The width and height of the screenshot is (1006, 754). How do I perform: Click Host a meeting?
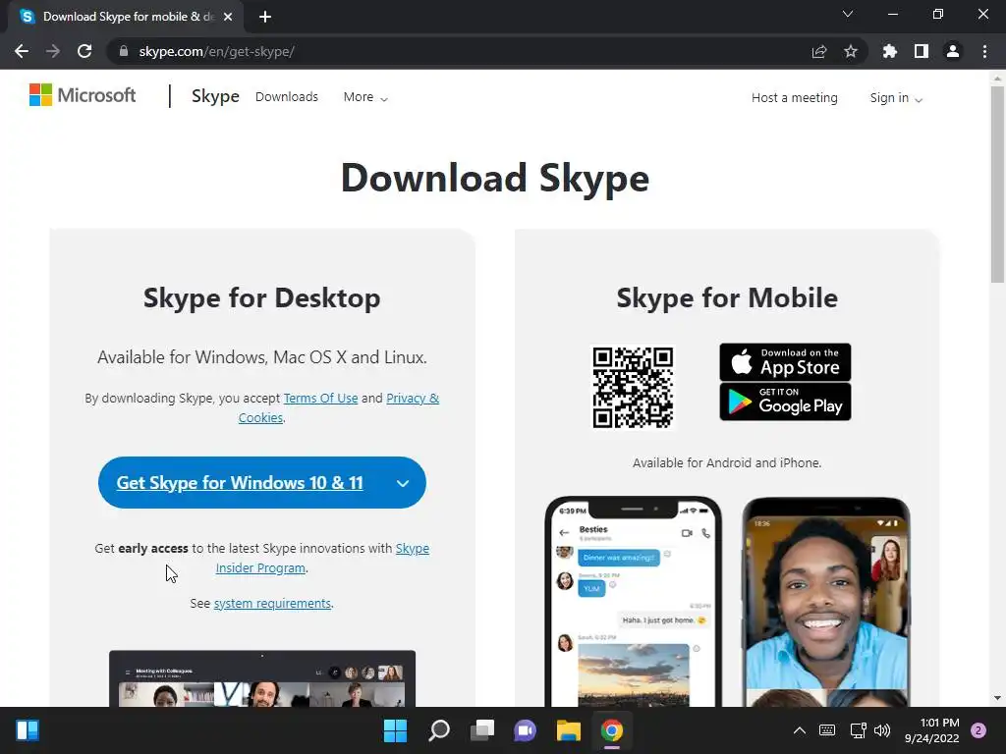pyautogui.click(x=794, y=97)
